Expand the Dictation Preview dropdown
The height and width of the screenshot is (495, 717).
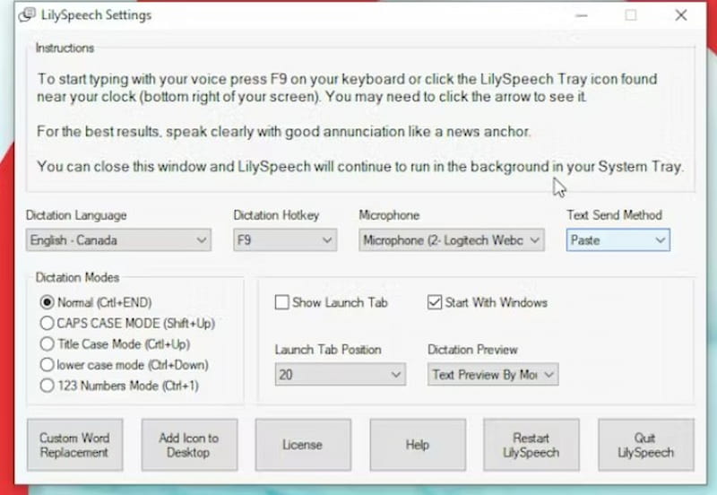[x=493, y=375]
